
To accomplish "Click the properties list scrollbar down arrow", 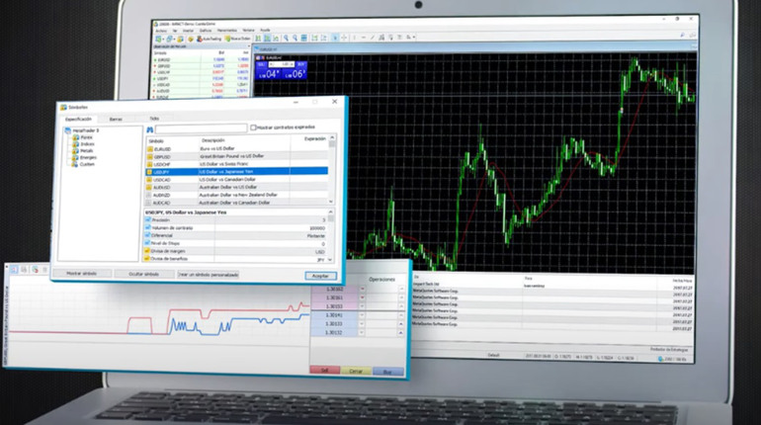I will tap(330, 260).
